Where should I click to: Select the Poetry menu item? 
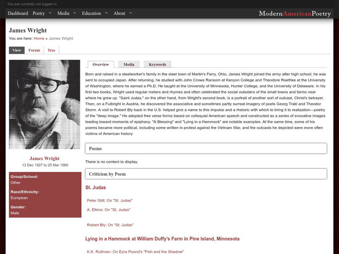click(x=39, y=13)
